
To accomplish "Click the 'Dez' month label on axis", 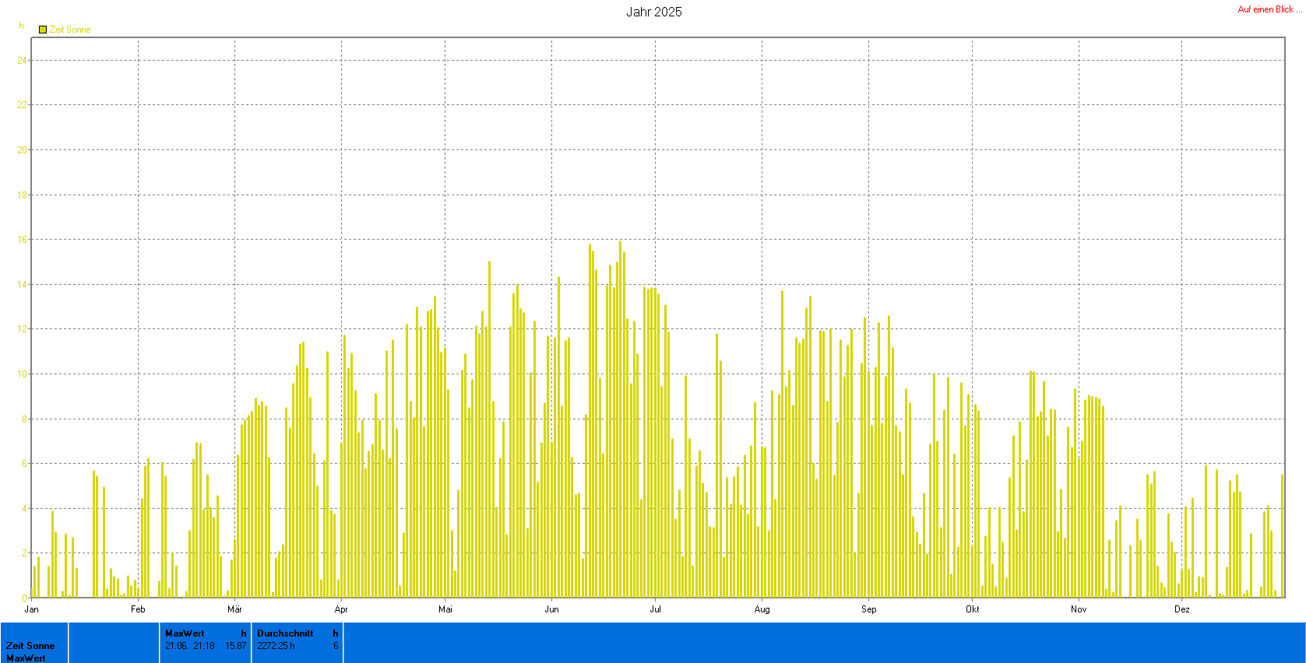I will 1182,609.
